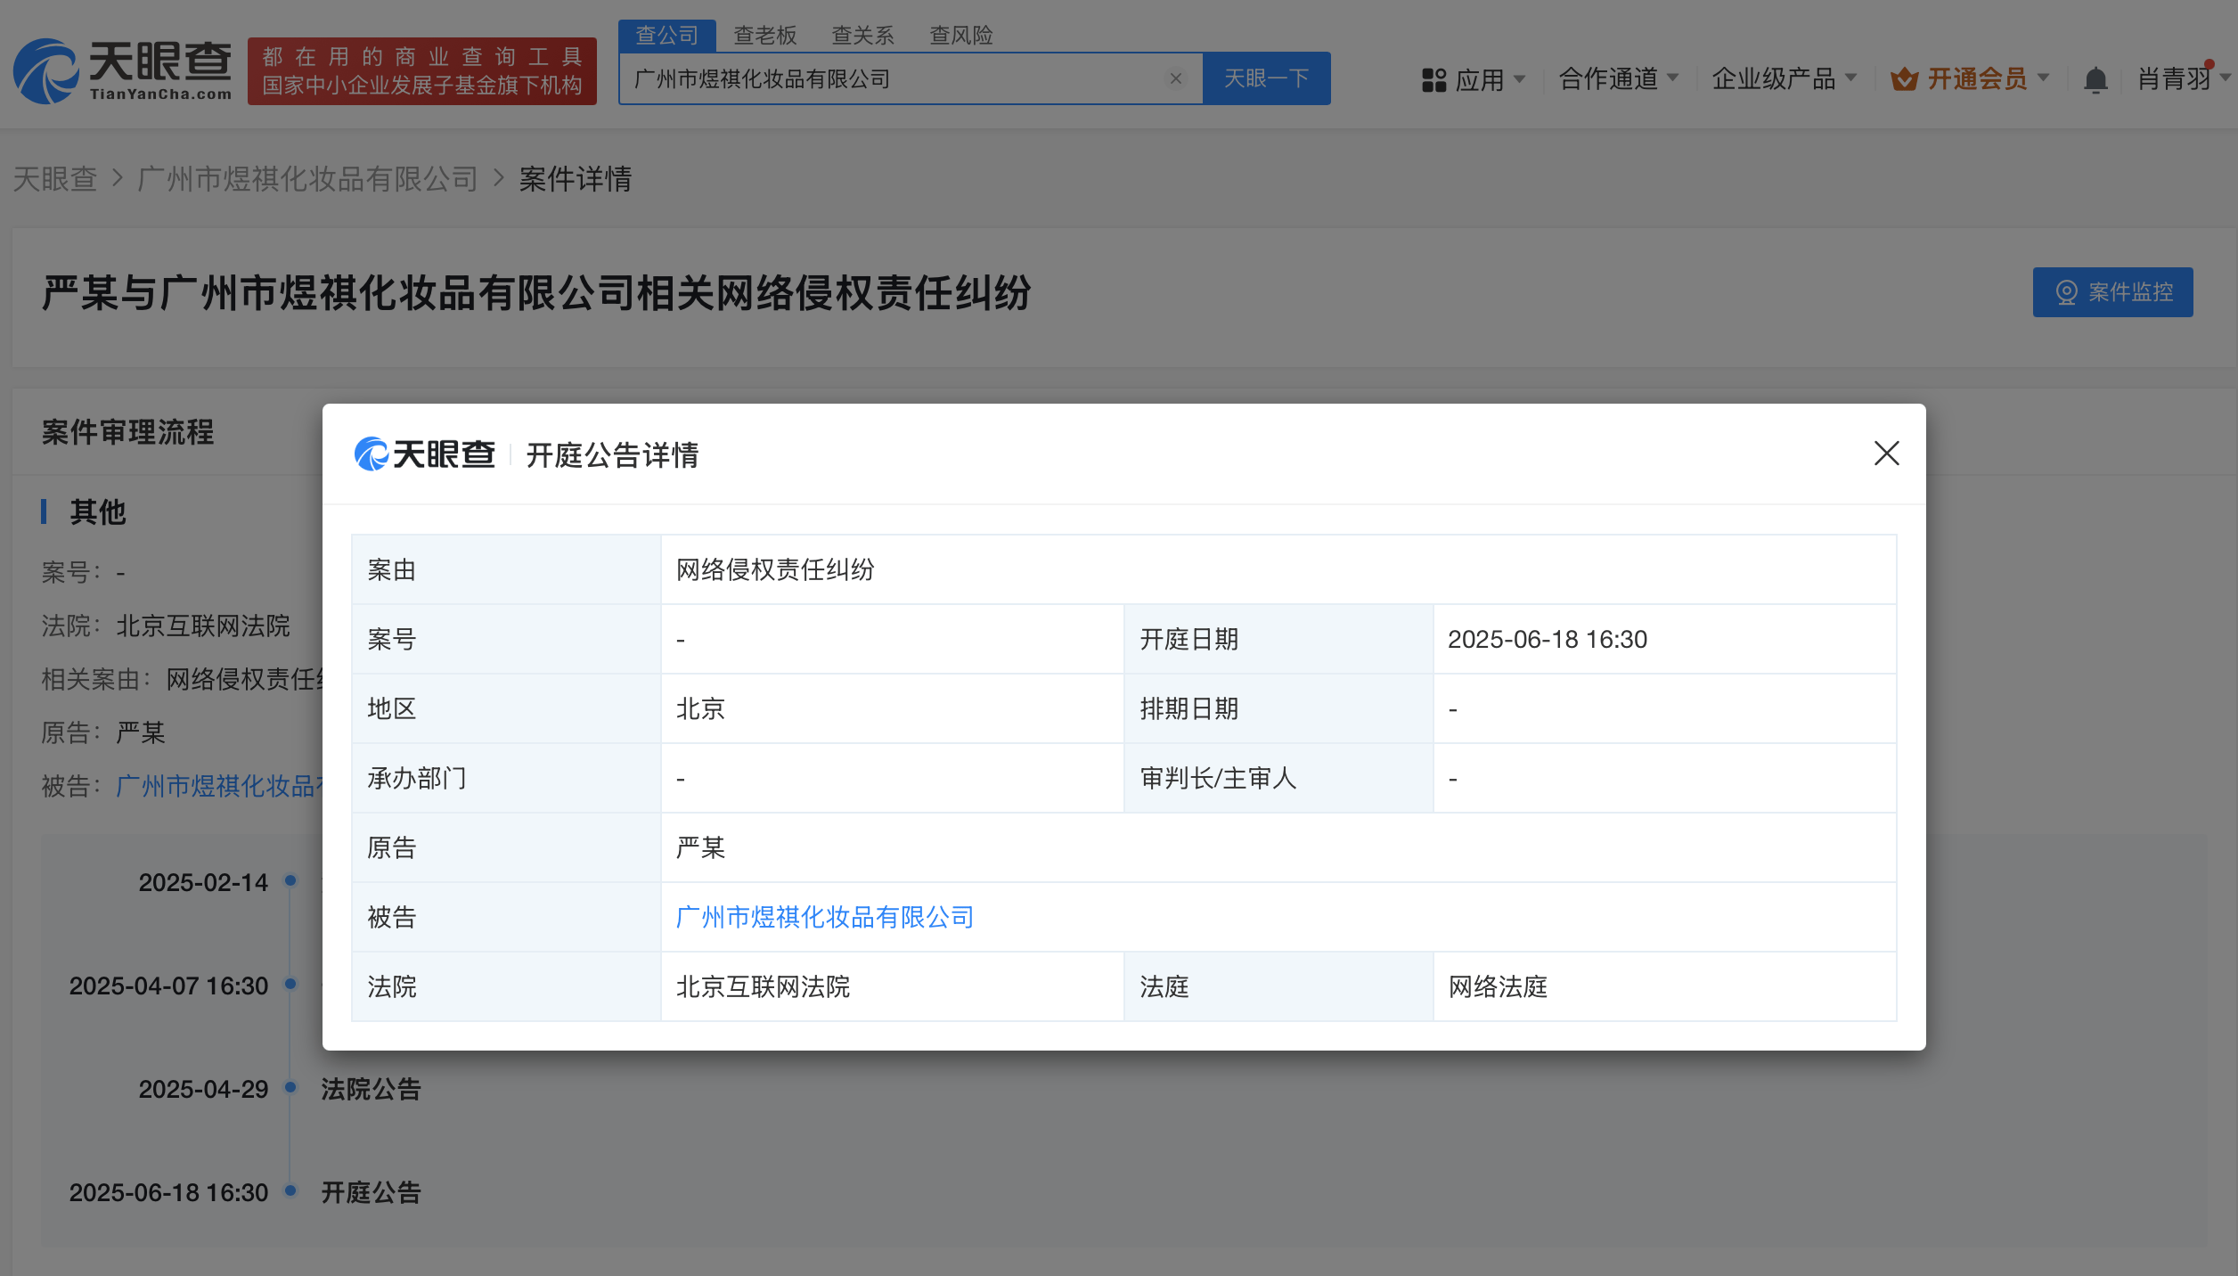This screenshot has width=2238, height=1276.
Task: Click the 天眼查 logo in dialog header
Action: coord(425,454)
